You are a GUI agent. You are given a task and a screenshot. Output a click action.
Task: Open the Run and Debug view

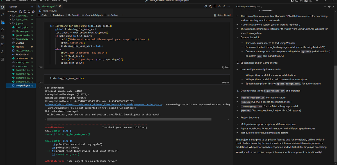click(3, 29)
